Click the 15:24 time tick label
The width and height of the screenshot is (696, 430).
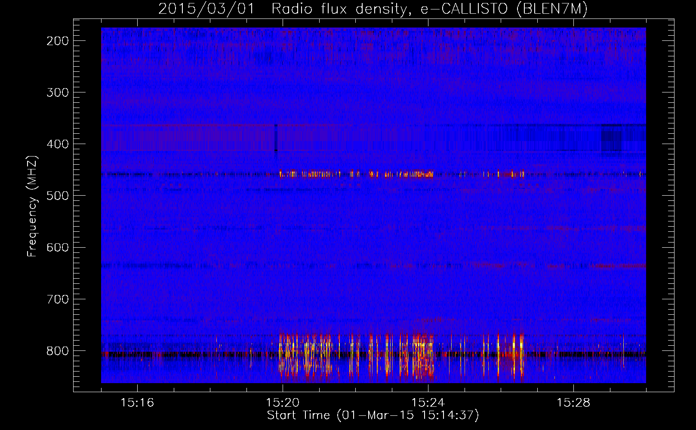click(428, 403)
